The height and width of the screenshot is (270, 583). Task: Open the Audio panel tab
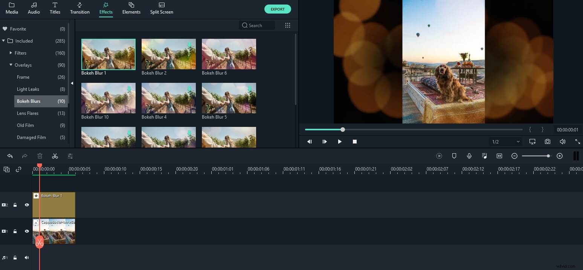tap(34, 8)
